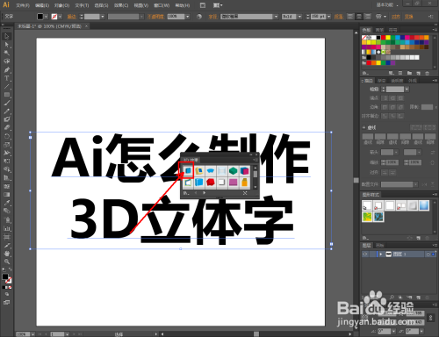
Task: Pick the yellow swatch in top row
Action: pos(388,38)
